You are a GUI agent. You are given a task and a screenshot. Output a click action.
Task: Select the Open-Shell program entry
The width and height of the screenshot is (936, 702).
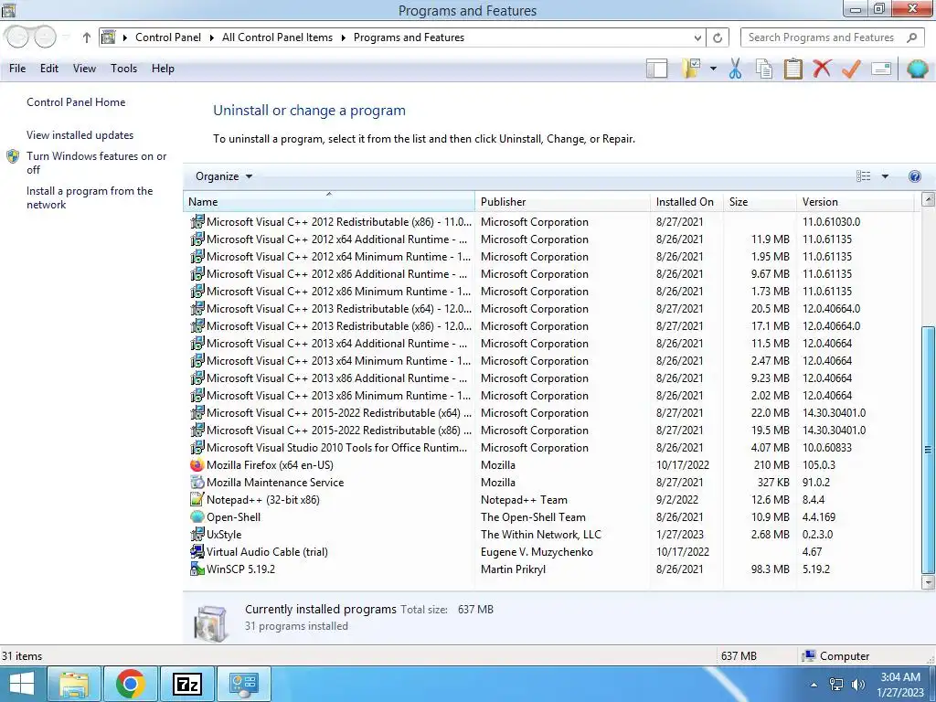tap(551, 517)
